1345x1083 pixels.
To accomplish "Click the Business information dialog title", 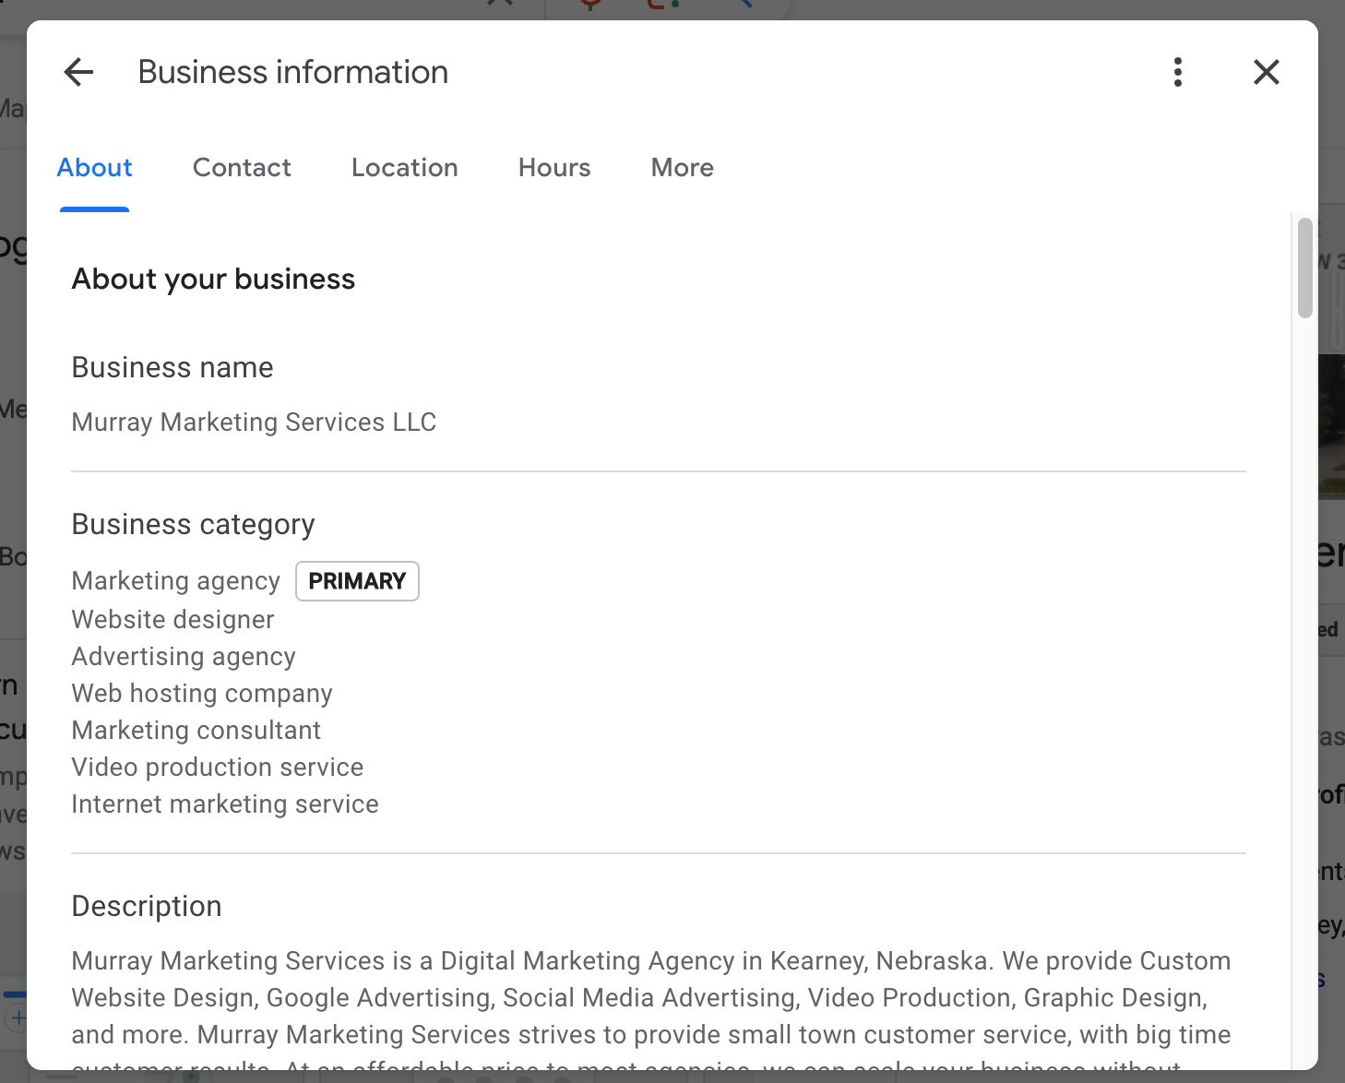I will point(293,72).
